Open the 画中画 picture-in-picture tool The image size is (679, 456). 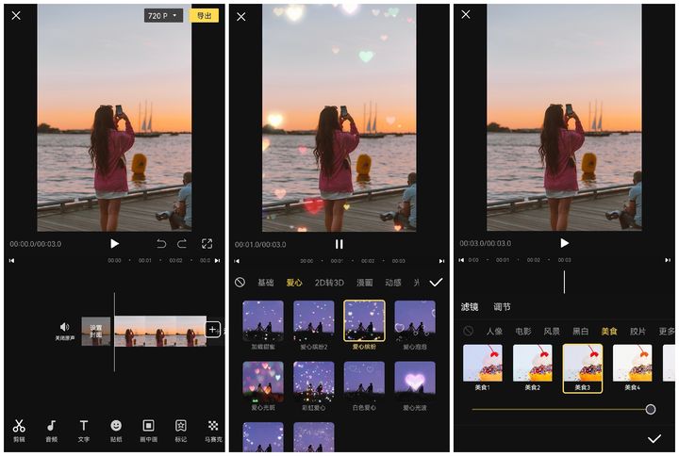tap(149, 431)
